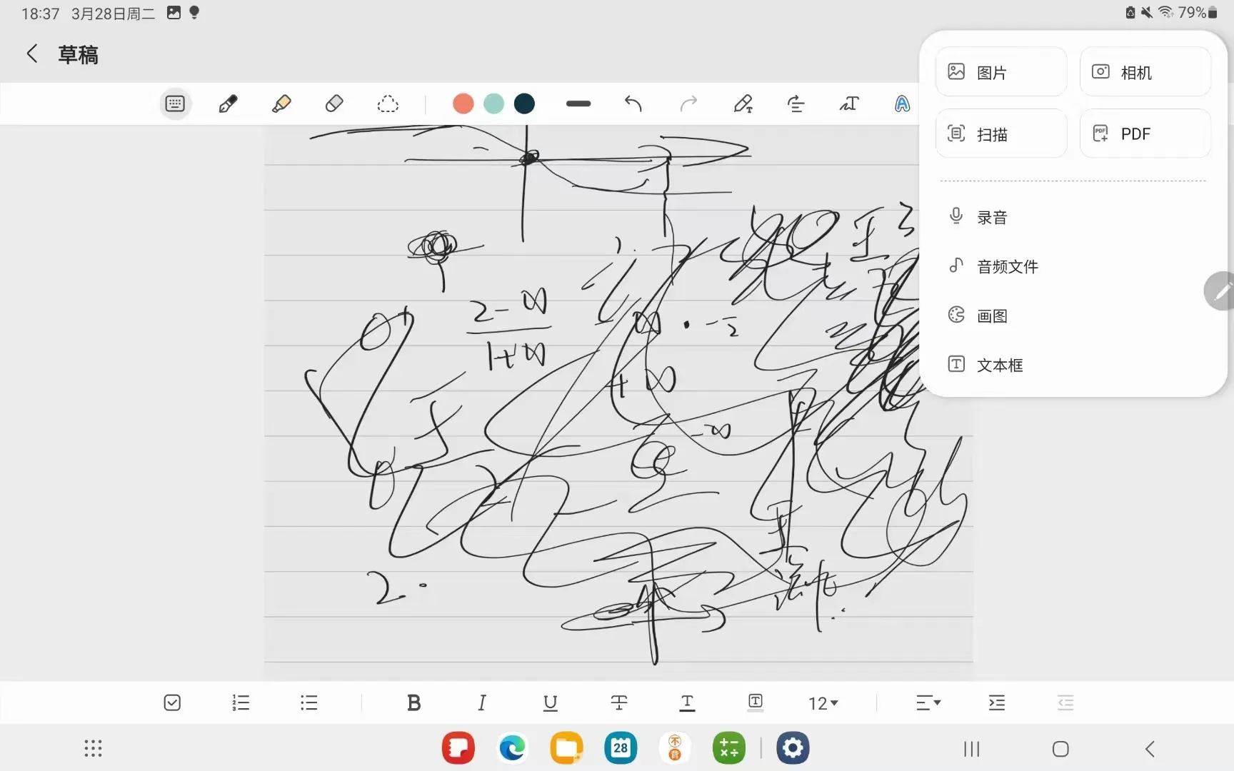
Task: Insert a checkbox list item
Action: point(172,703)
